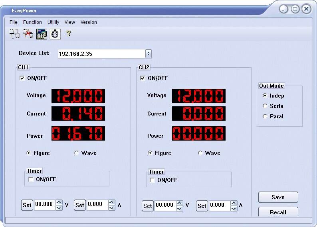Viewport: 317px width, 227px height.
Task: Click the Save button
Action: point(278,197)
